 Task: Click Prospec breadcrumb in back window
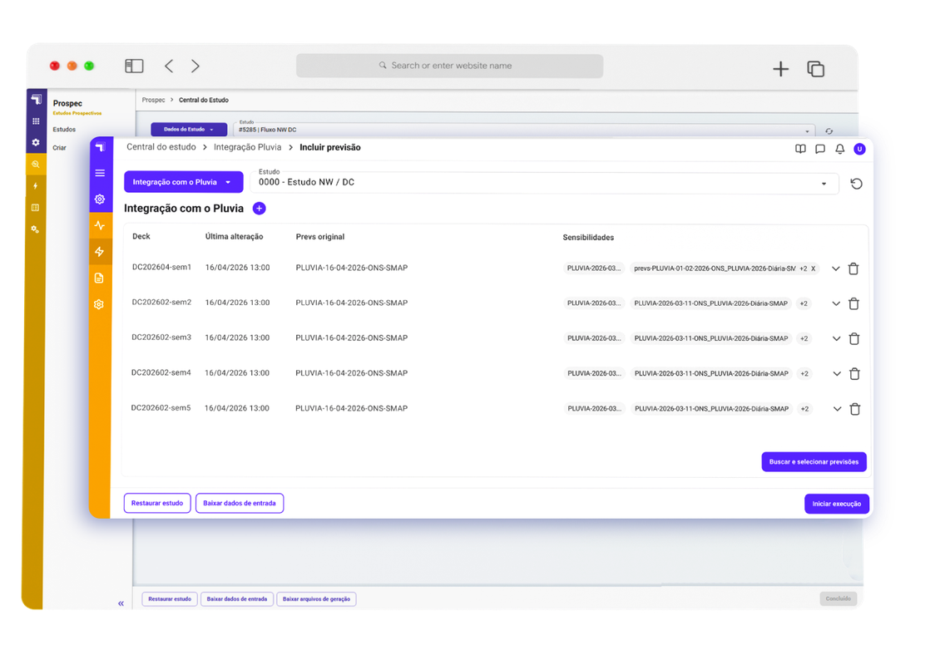(153, 100)
